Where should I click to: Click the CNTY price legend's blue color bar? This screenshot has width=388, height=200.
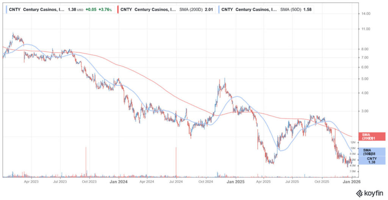click(x=6, y=9)
